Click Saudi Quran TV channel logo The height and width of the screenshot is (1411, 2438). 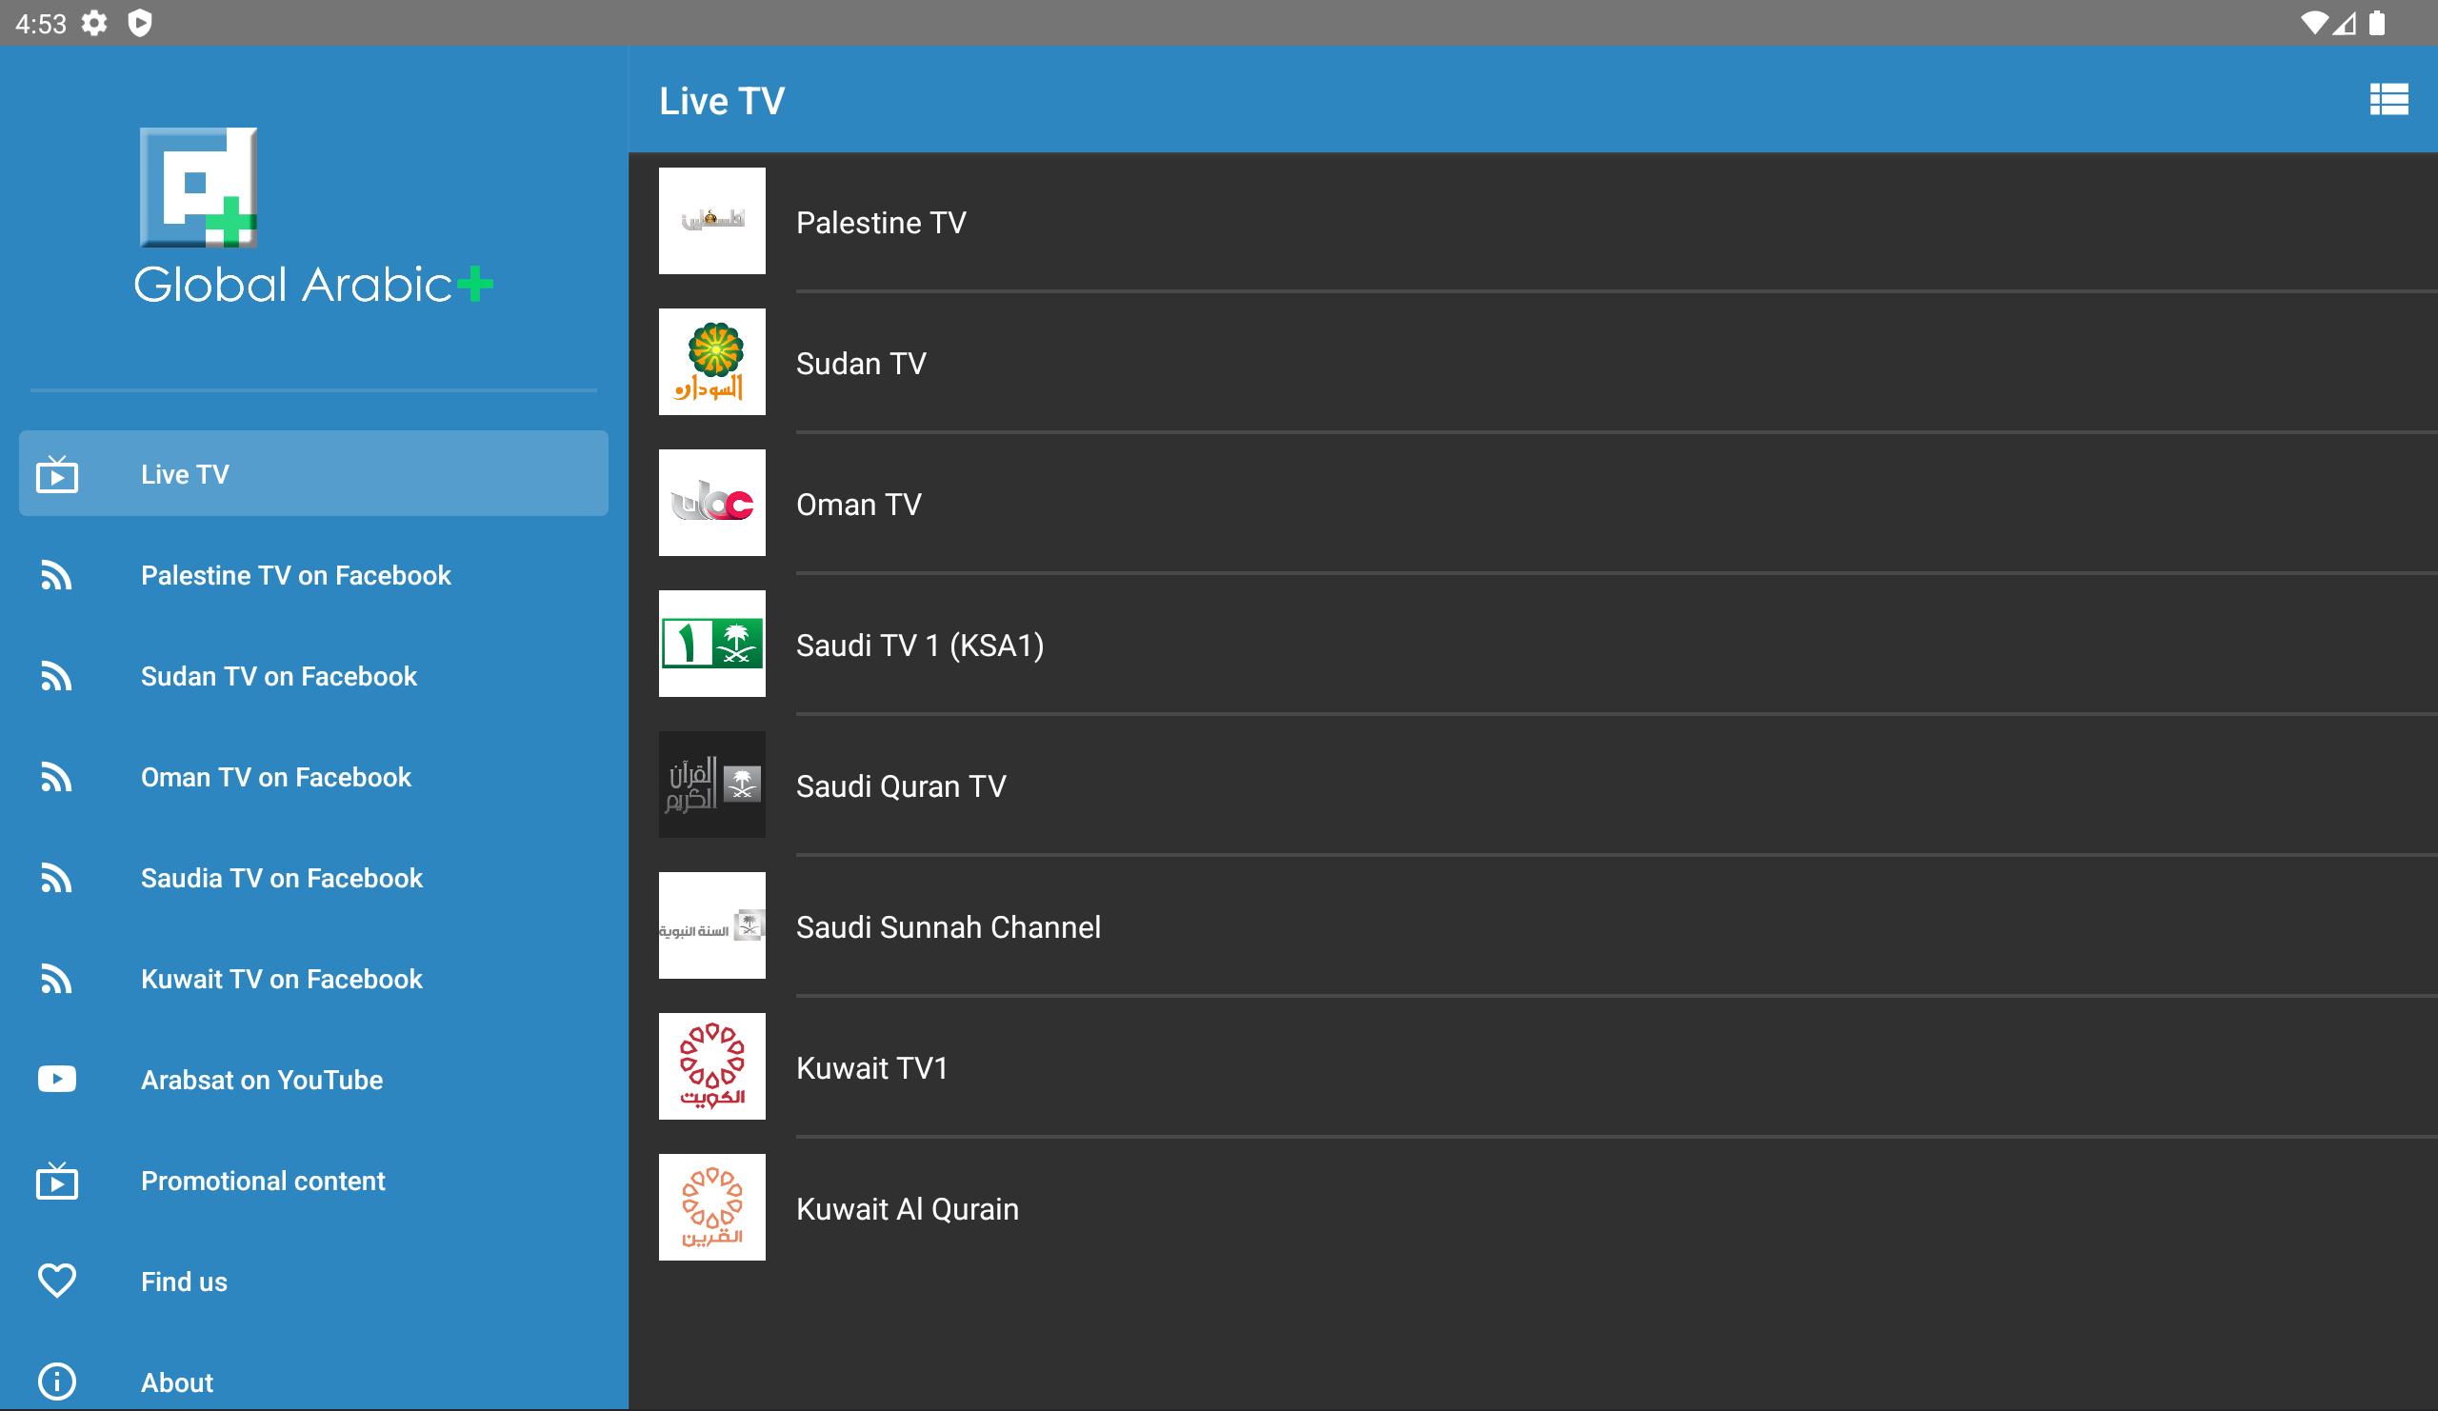pyautogui.click(x=712, y=785)
